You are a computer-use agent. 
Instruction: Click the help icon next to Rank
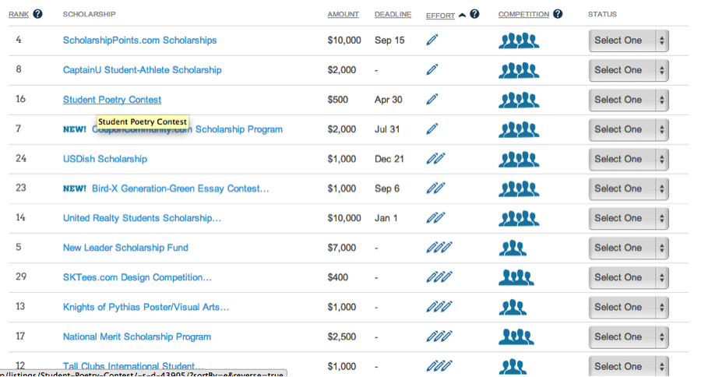[x=37, y=14]
